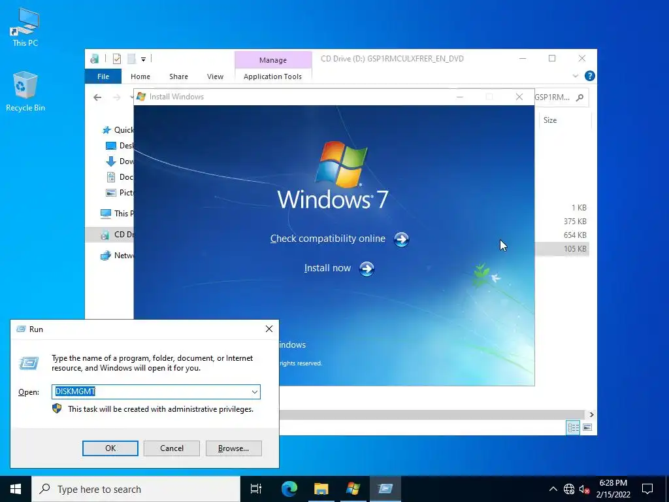Click the Install now link
Image resolution: width=669 pixels, height=502 pixels.
[x=327, y=268]
